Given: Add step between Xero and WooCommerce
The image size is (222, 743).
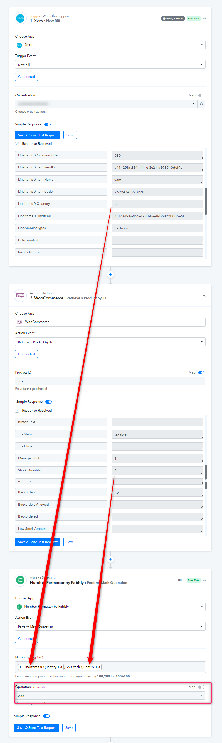Looking at the screenshot, I should click(110, 274).
